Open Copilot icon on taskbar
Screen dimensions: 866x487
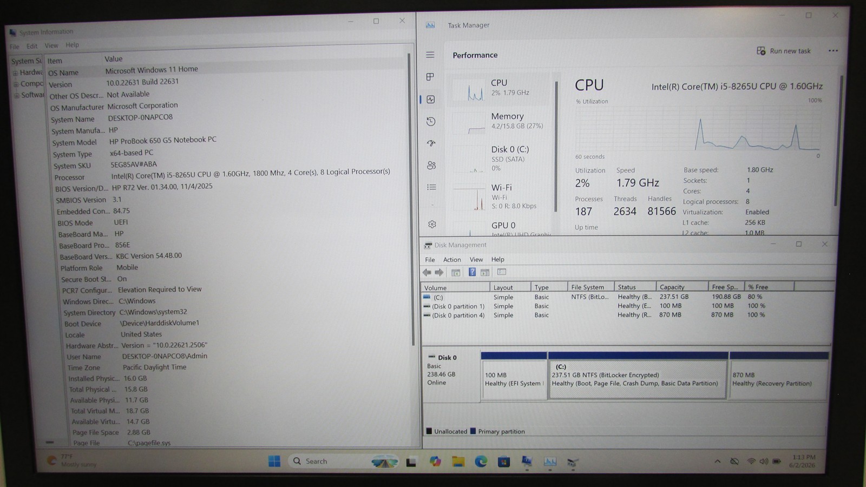[x=435, y=462]
